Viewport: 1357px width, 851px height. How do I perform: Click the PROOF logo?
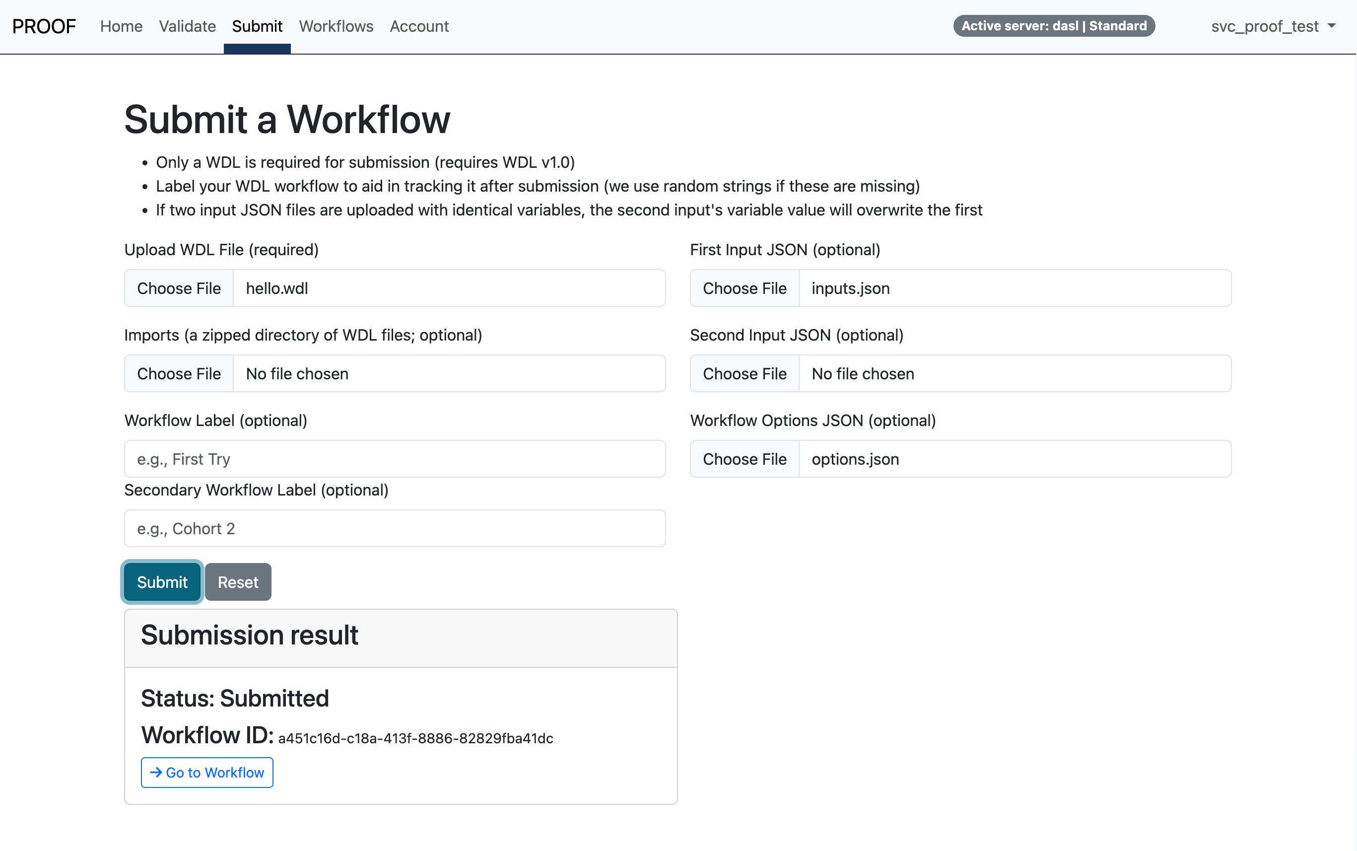tap(44, 25)
